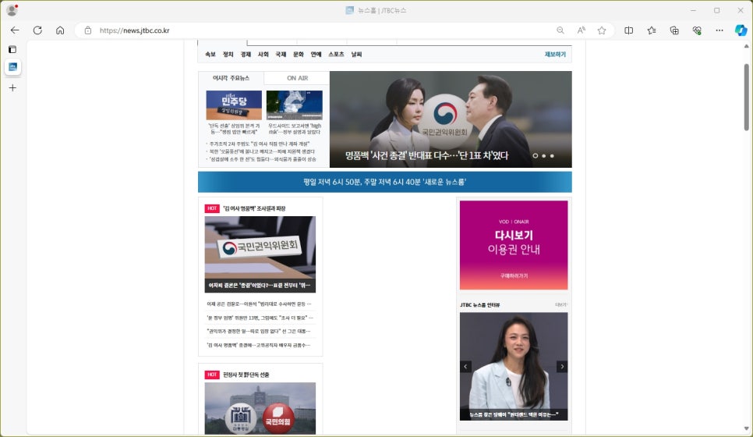
Task: Select the JTBC news vertical tab icon
Action: (13, 67)
